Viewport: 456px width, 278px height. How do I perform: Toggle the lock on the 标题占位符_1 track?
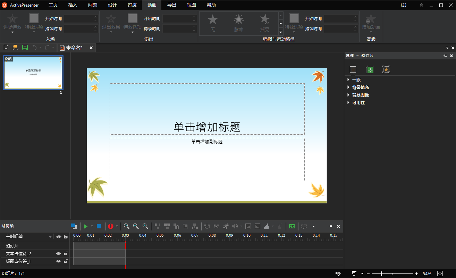tap(65, 261)
